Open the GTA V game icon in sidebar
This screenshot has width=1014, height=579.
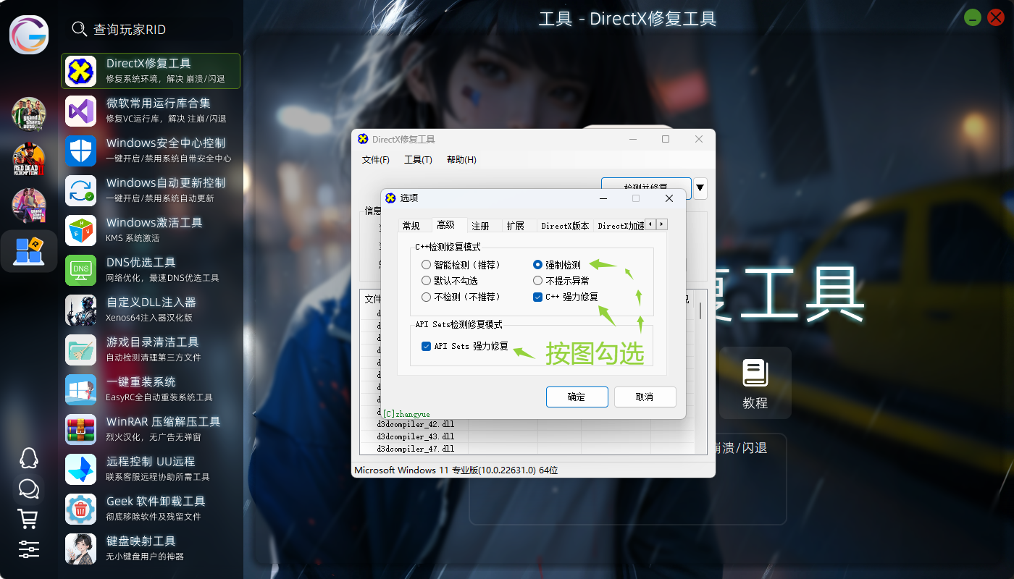click(x=29, y=114)
